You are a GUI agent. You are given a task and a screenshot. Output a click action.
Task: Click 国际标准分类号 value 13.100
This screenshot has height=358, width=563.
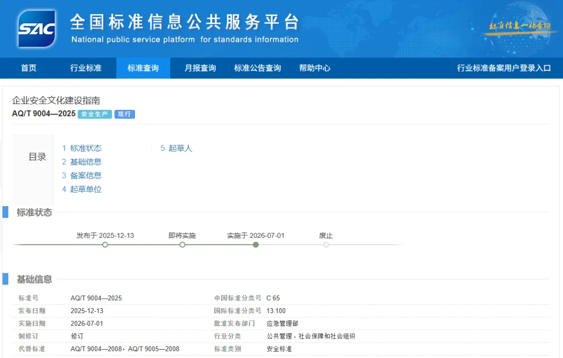[276, 311]
